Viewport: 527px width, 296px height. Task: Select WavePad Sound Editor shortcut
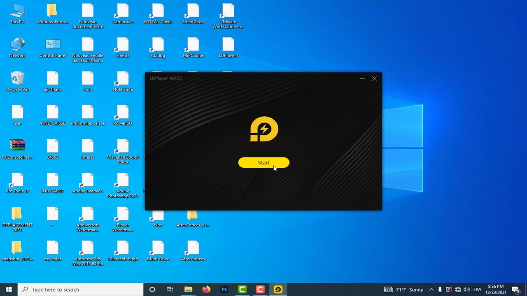coord(123,152)
